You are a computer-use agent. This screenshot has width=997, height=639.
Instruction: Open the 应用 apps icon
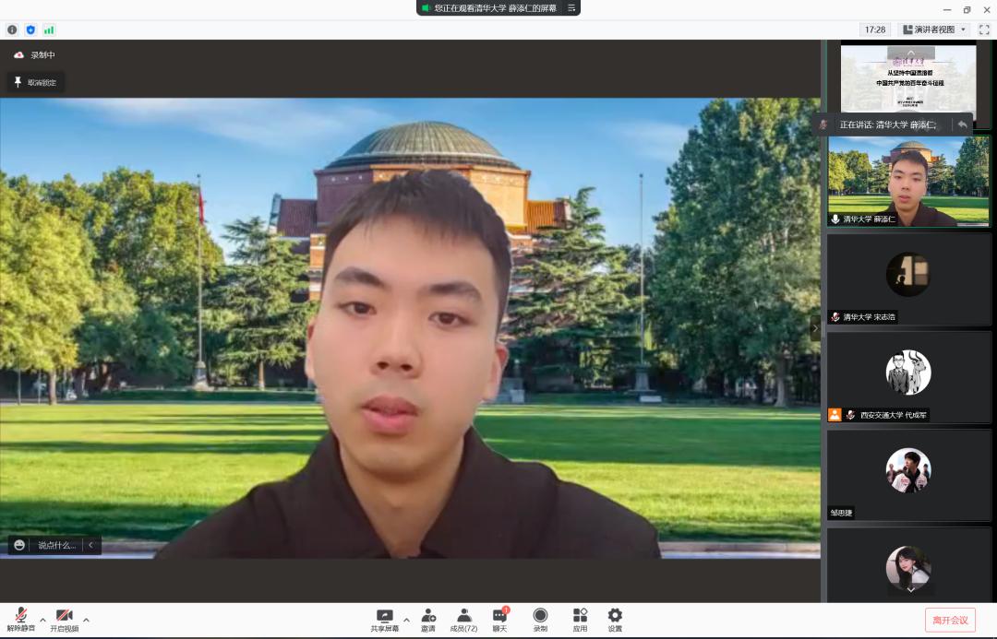[580, 616]
